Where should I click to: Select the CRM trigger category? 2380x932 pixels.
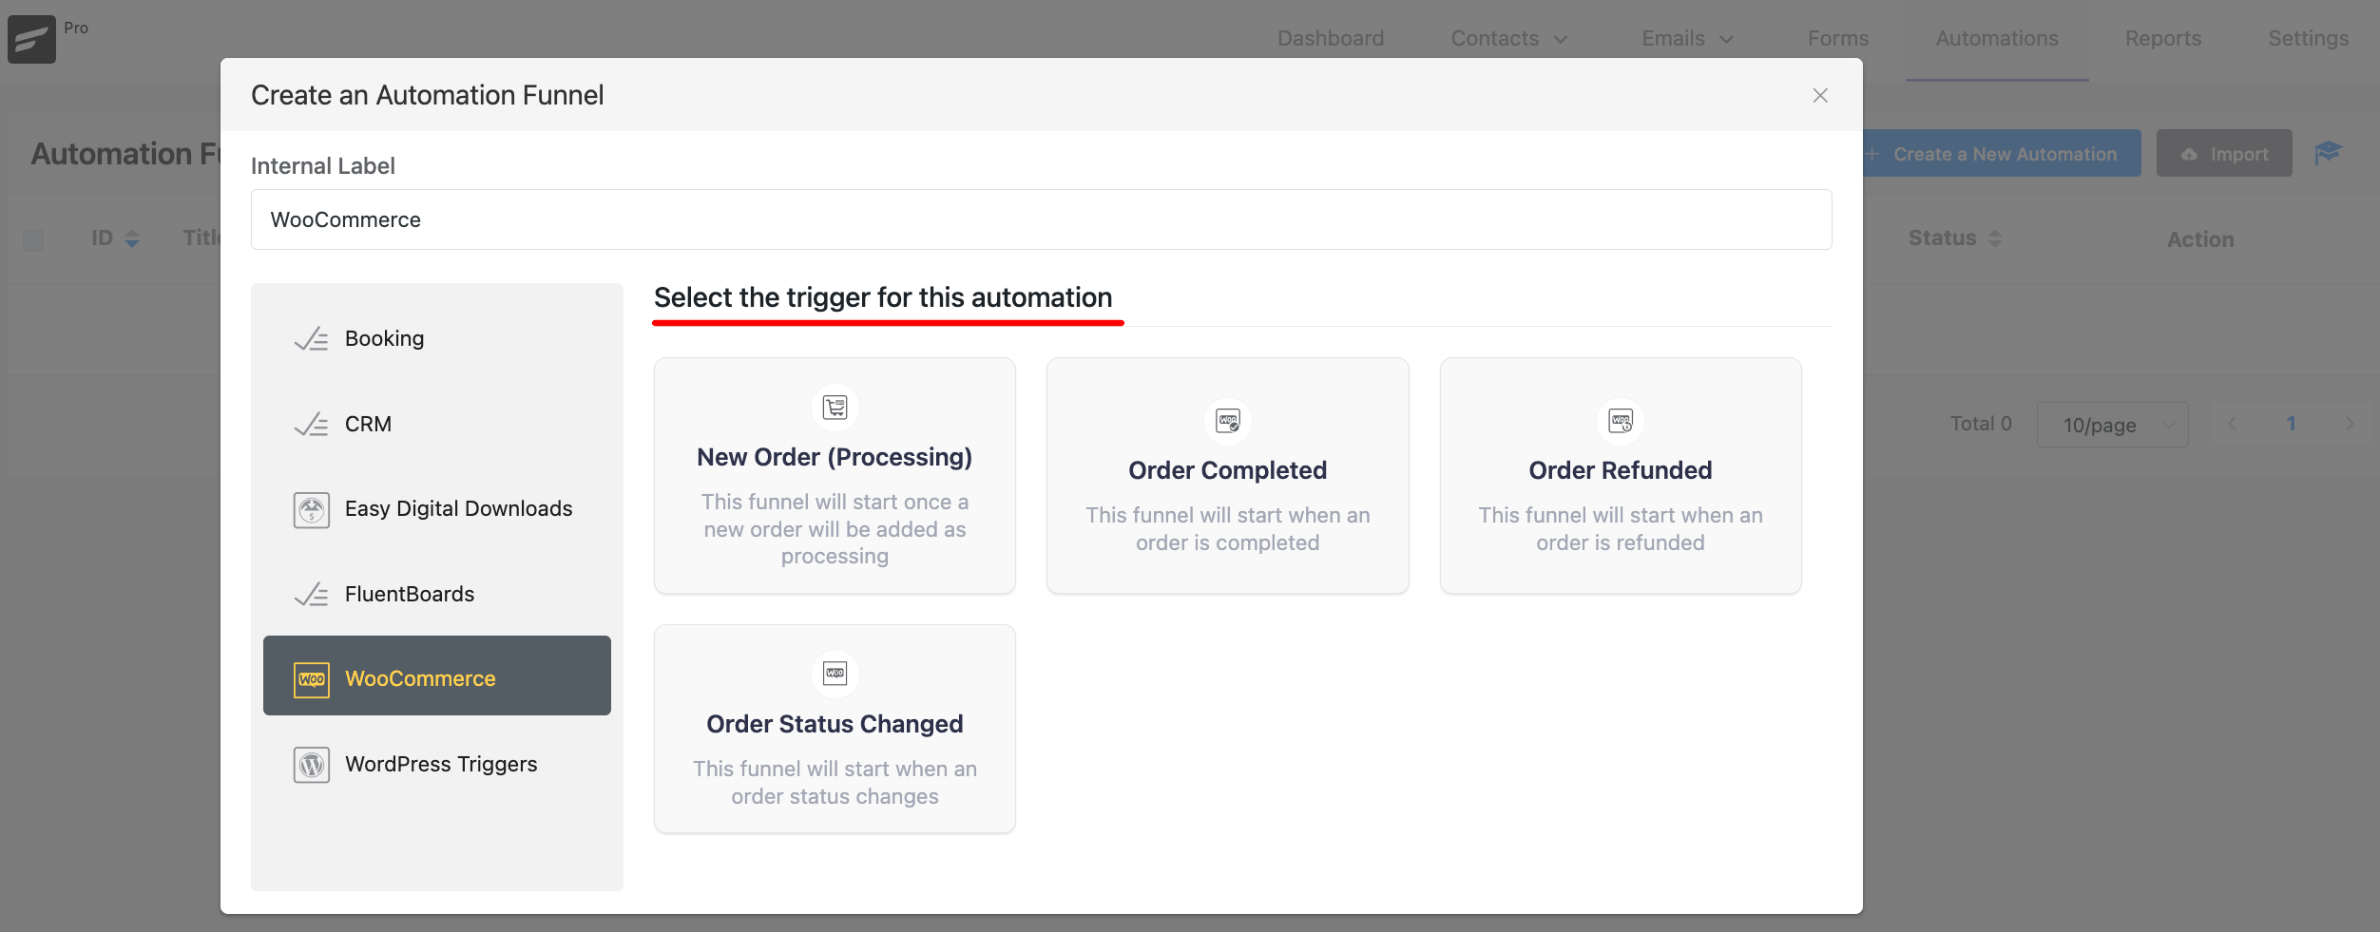coord(437,425)
